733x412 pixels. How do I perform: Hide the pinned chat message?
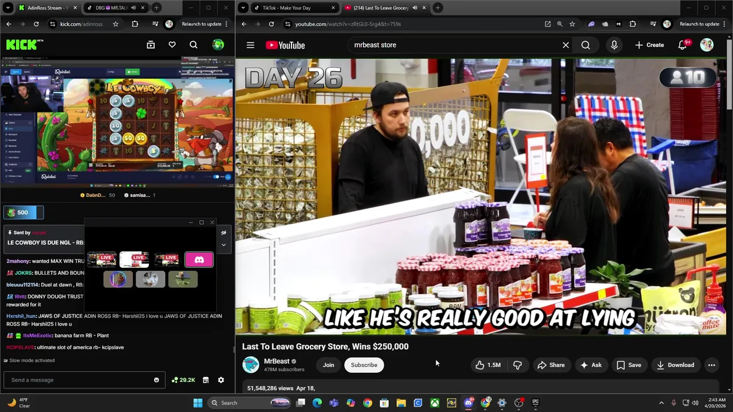pos(224,232)
